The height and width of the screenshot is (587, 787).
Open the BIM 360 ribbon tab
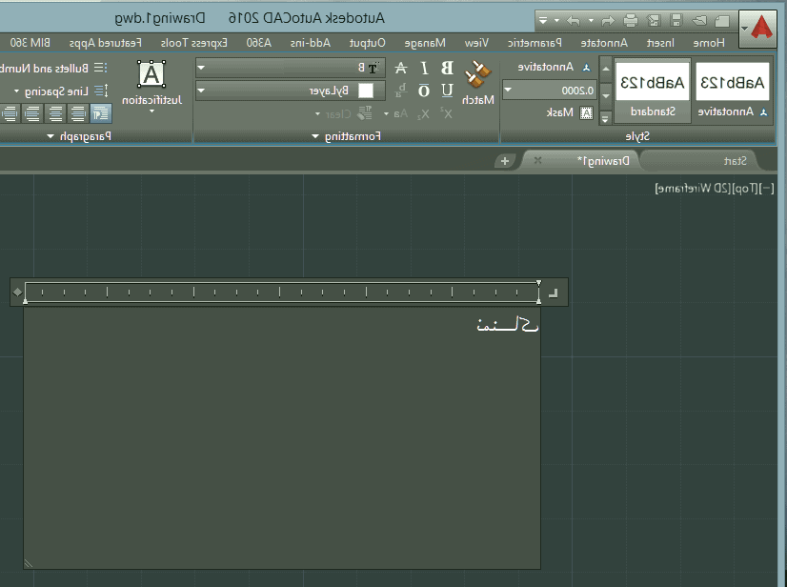point(30,43)
